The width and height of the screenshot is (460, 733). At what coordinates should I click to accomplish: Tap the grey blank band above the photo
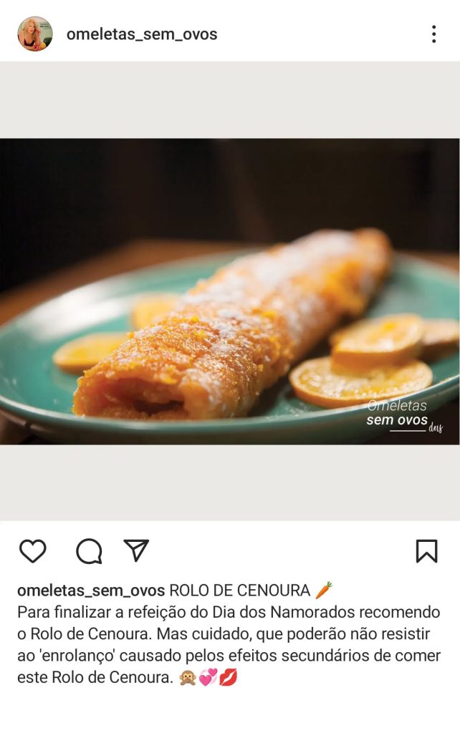(x=229, y=99)
